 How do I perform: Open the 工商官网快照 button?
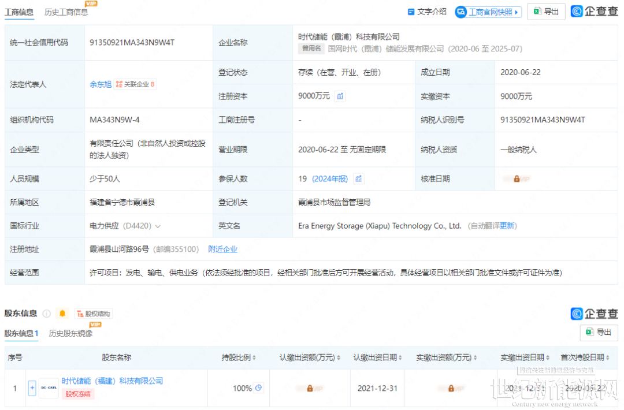(x=488, y=12)
